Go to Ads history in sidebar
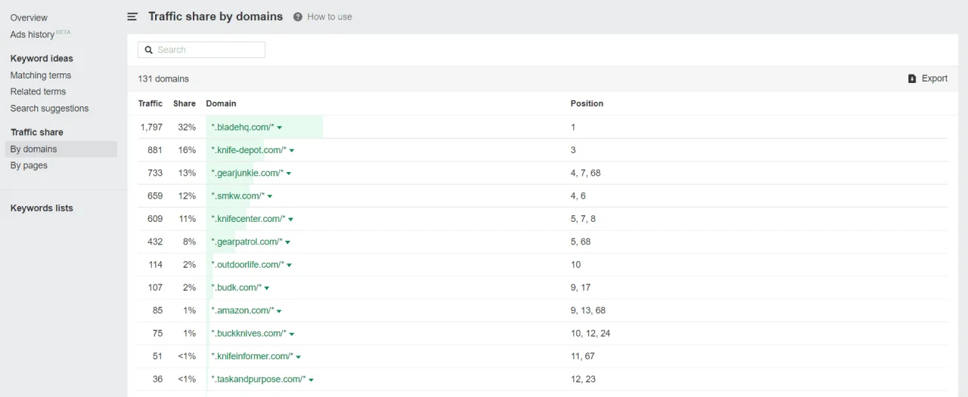Image resolution: width=968 pixels, height=397 pixels. 33,35
